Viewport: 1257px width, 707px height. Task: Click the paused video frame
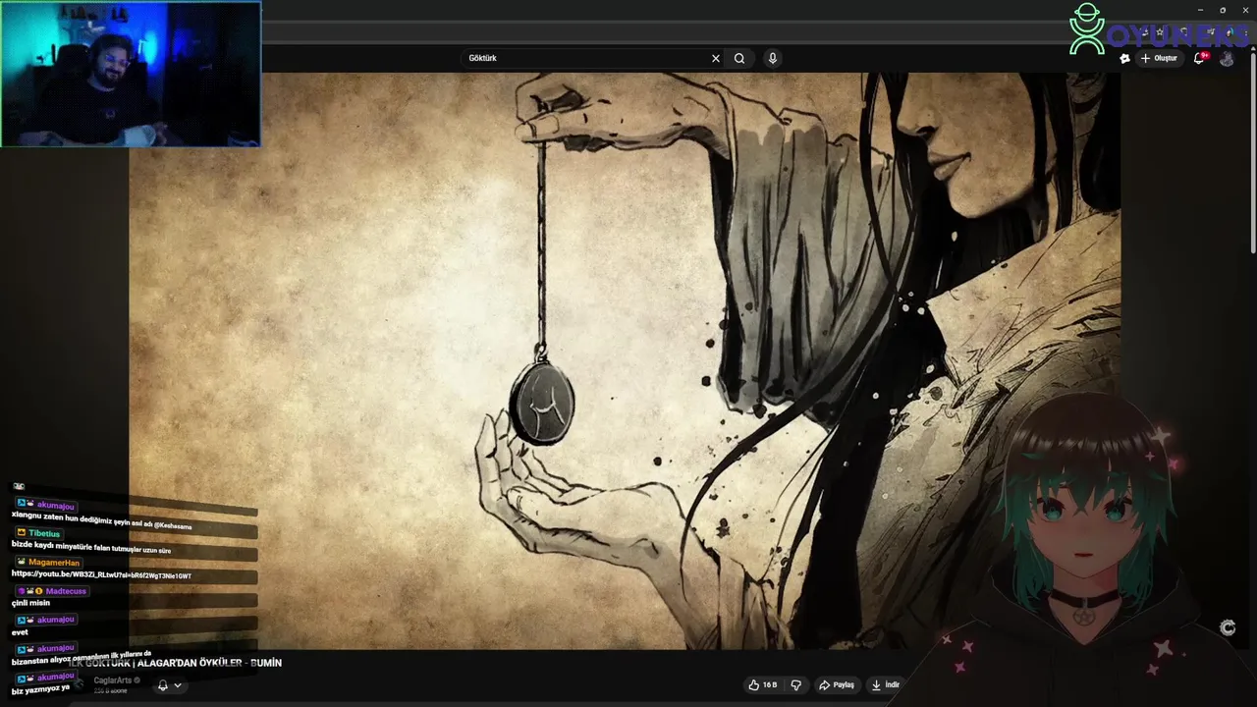tap(625, 360)
